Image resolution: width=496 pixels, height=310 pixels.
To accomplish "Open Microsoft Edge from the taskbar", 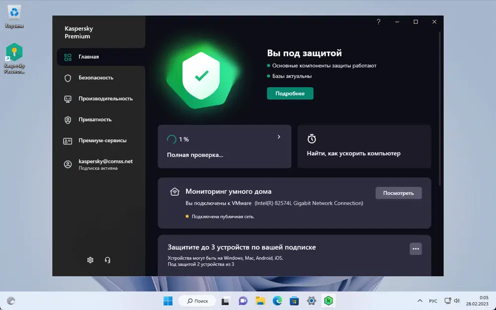I will pyautogui.click(x=277, y=301).
